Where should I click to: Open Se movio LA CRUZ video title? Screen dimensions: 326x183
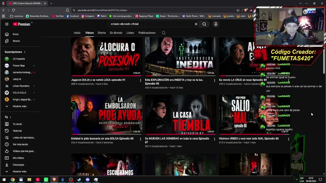coord(243,80)
